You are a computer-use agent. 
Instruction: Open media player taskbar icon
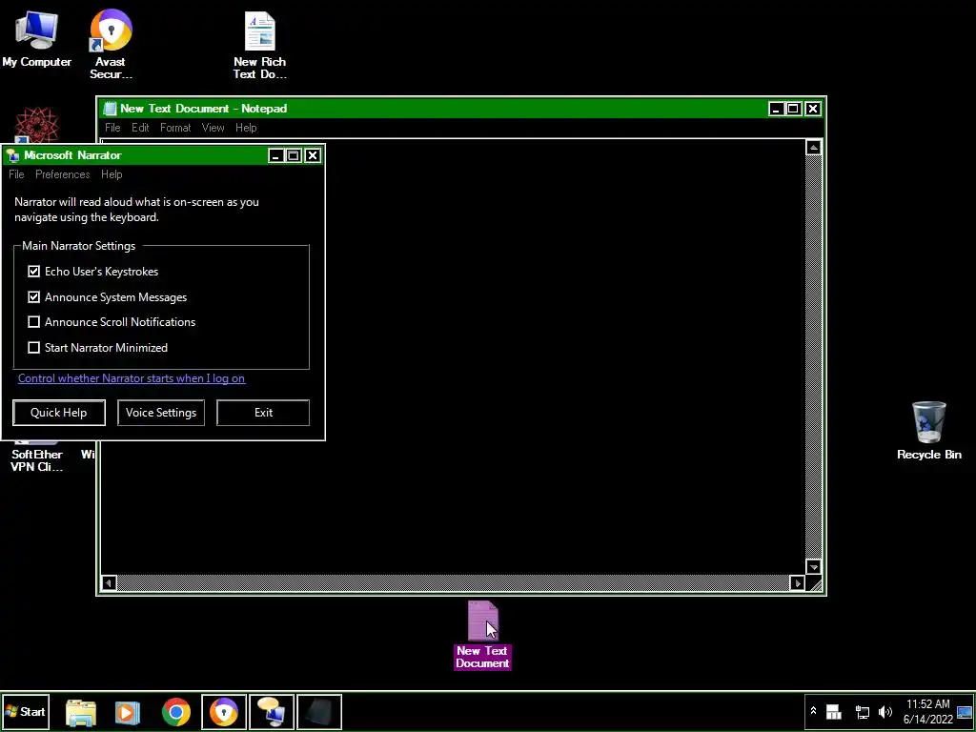128,712
